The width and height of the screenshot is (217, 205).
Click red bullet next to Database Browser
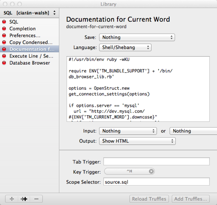[x=4, y=63]
